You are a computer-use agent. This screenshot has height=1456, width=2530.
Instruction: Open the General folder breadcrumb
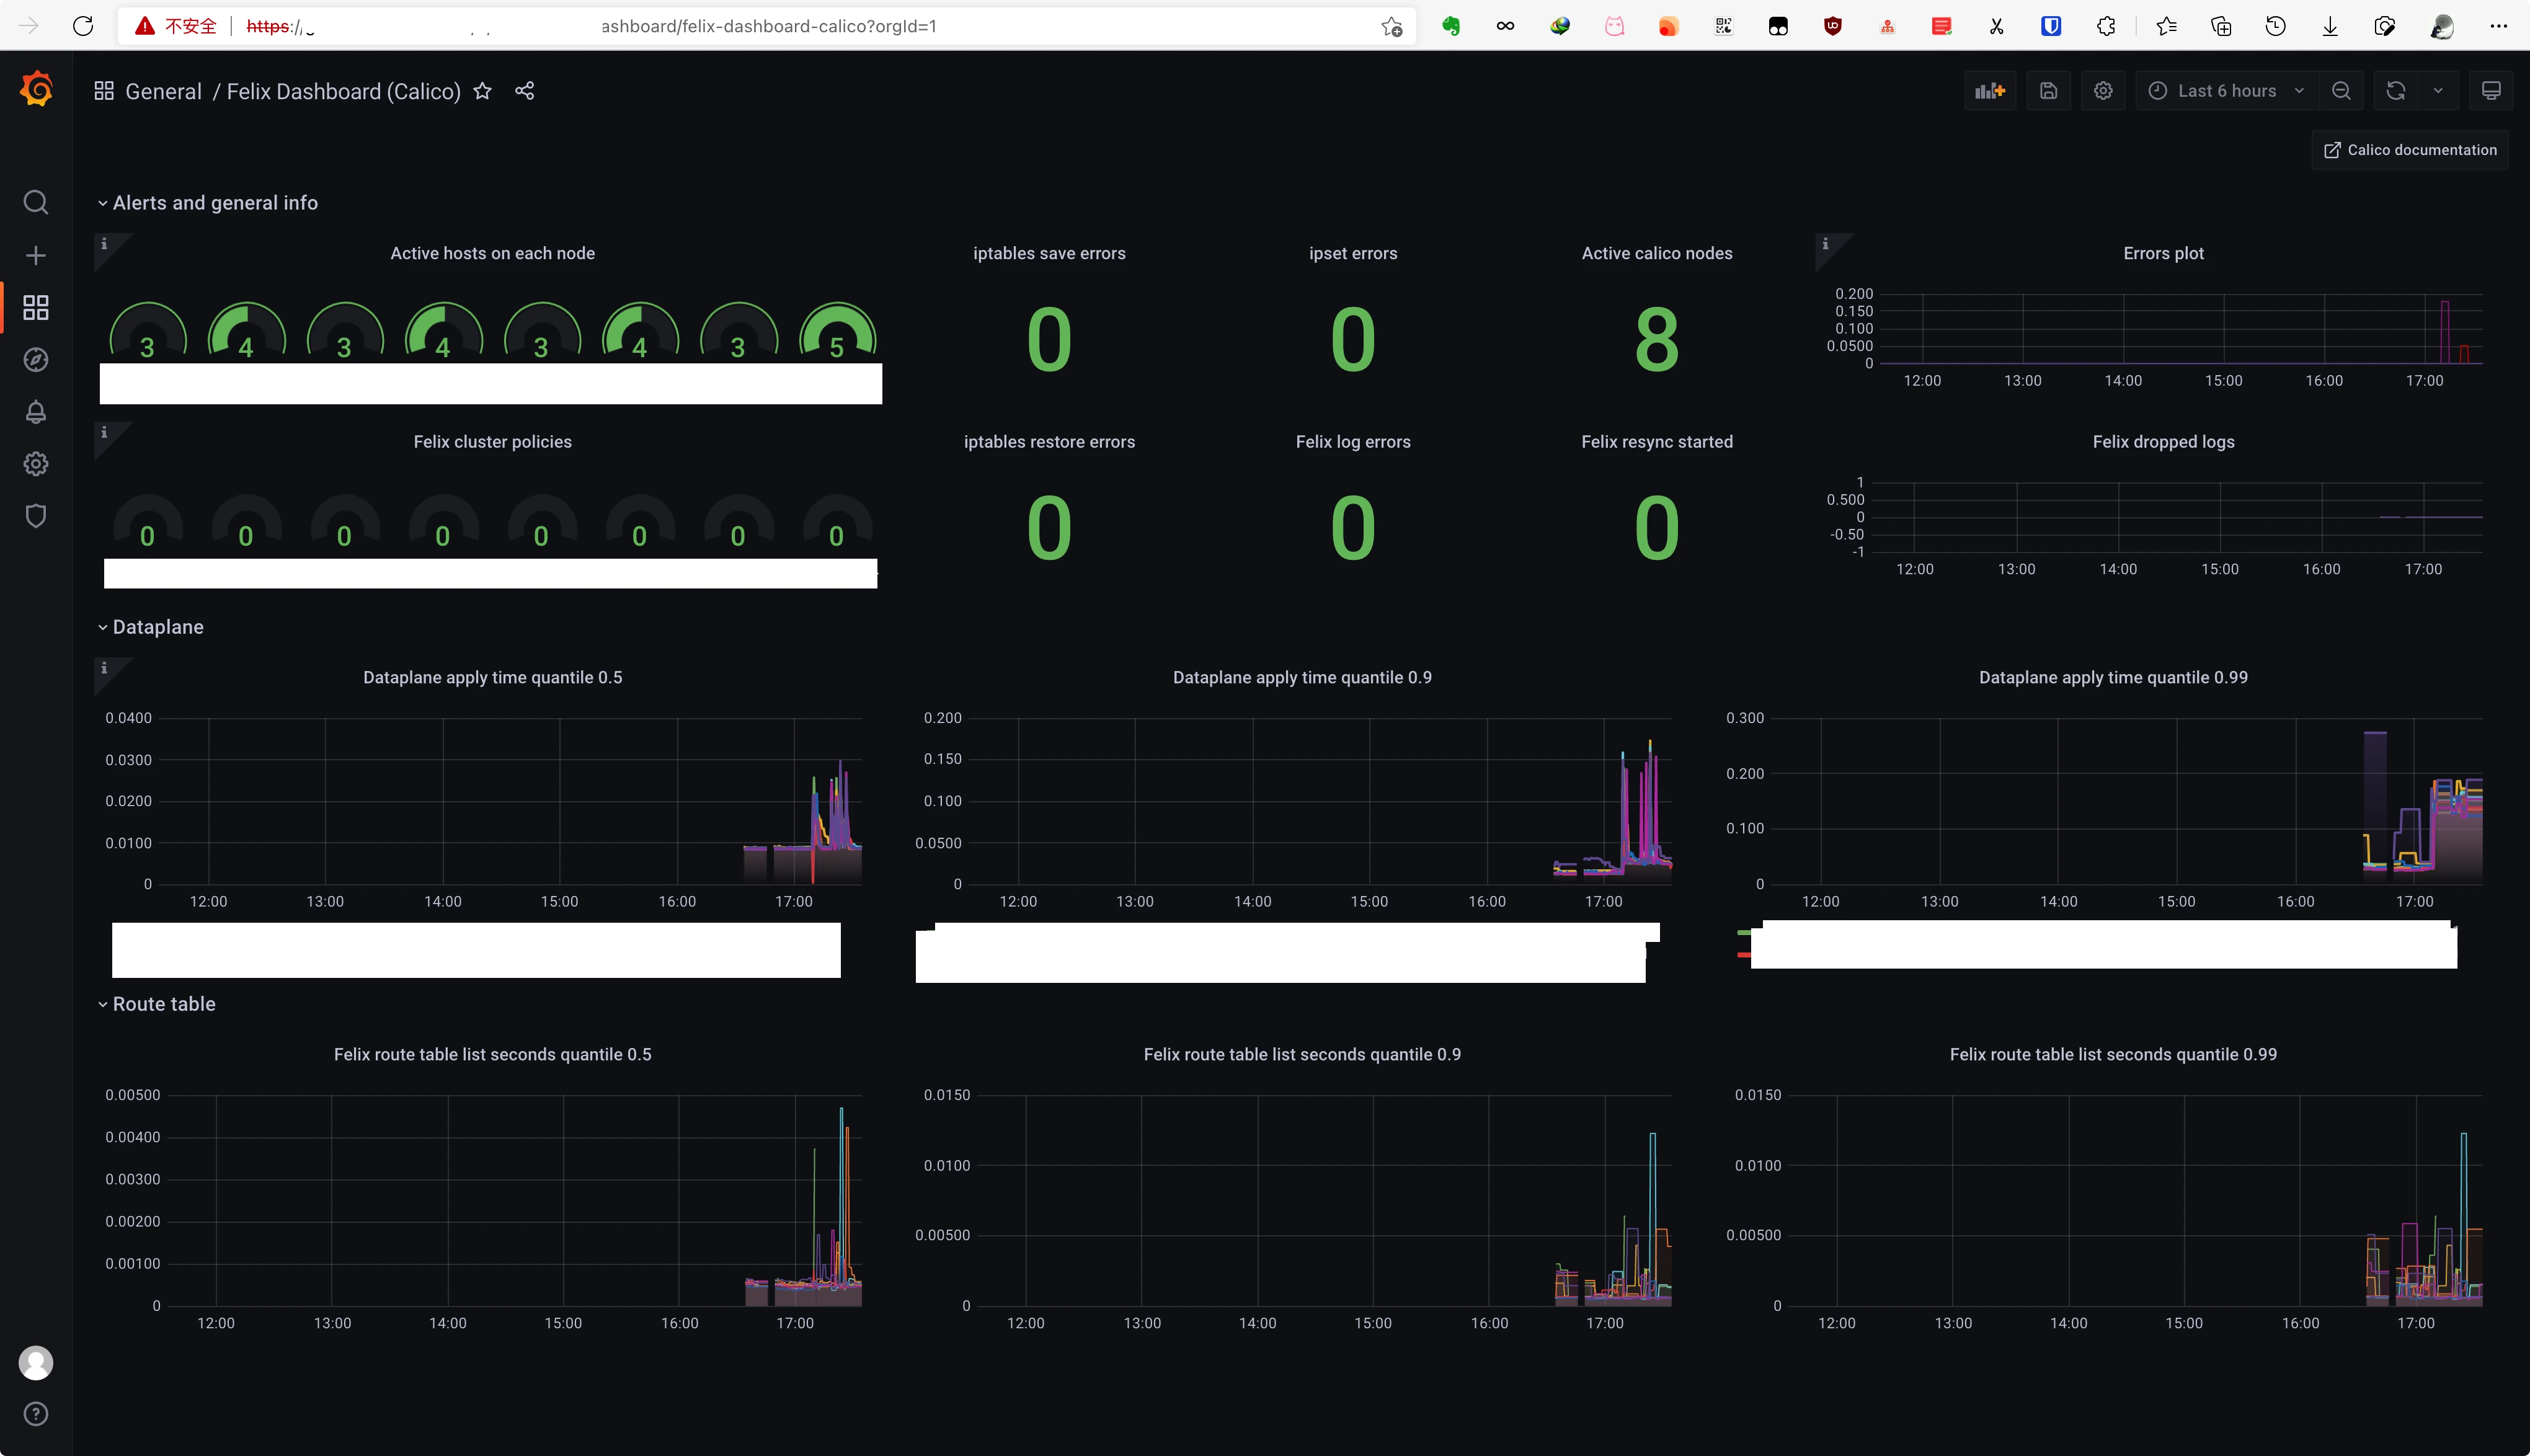coord(163,92)
